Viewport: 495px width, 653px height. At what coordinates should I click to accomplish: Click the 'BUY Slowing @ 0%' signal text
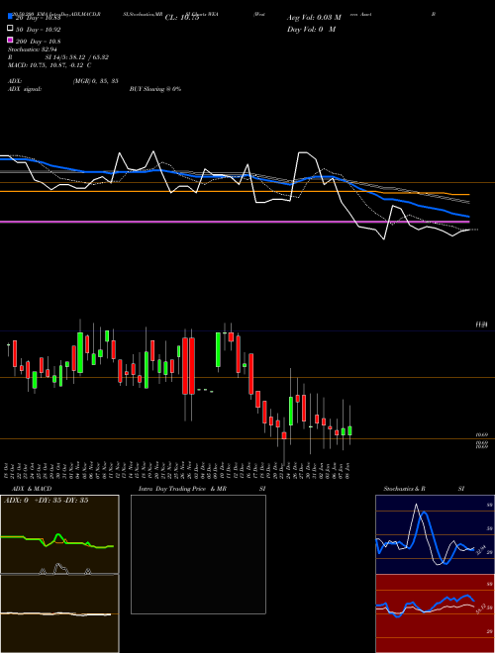pos(155,89)
